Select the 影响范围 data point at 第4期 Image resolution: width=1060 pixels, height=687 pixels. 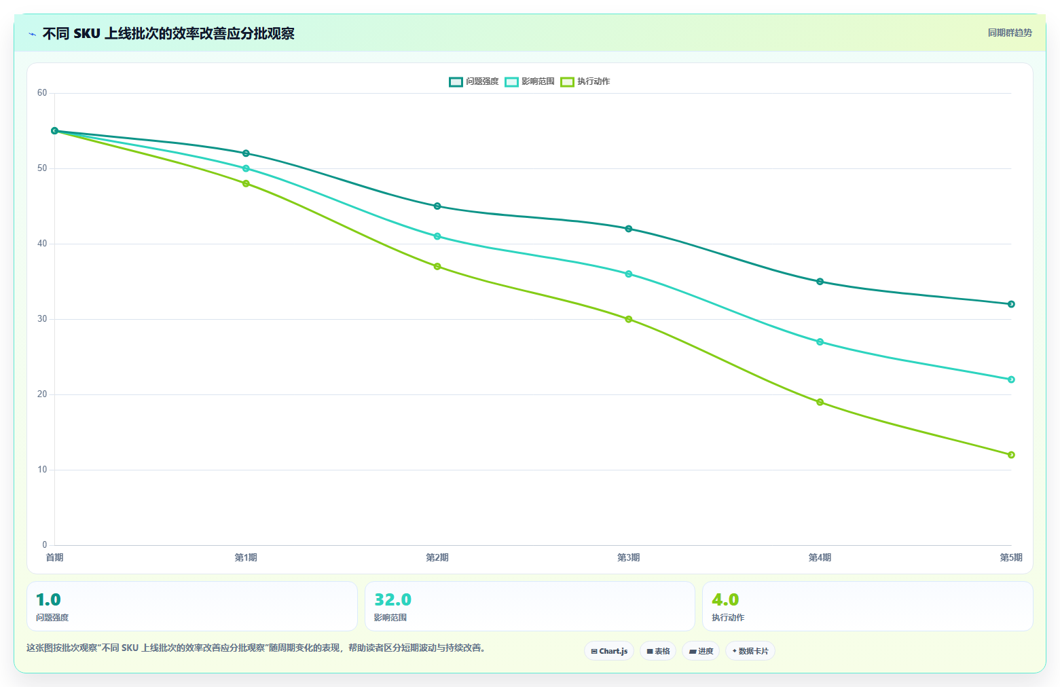tap(820, 342)
